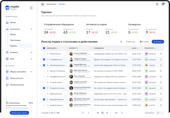Expand the CRM menu section
The width and height of the screenshot is (170, 118).
(x=32, y=59)
